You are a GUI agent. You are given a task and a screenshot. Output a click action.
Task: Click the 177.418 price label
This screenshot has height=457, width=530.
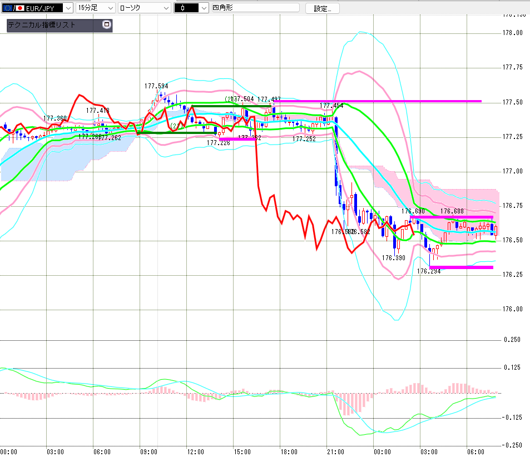click(98, 111)
